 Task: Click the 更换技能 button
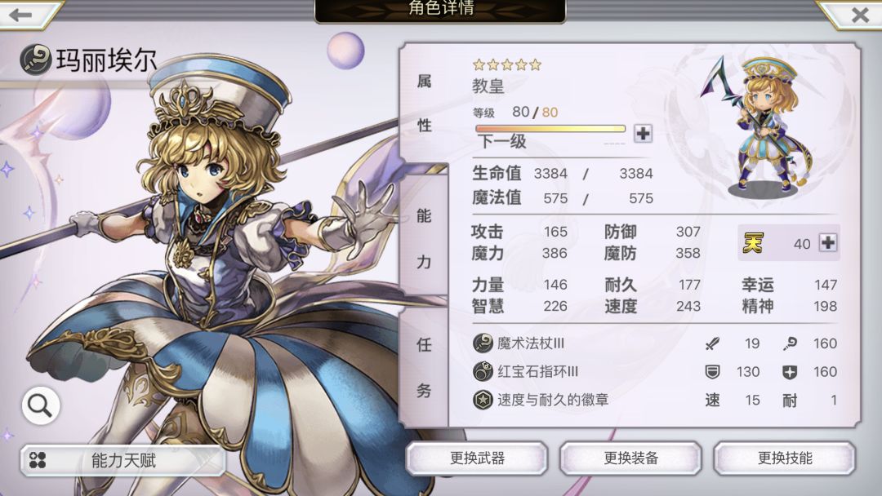coord(785,458)
